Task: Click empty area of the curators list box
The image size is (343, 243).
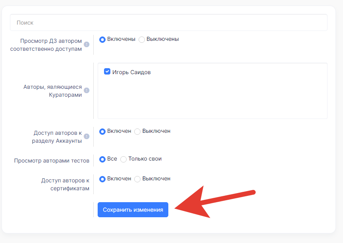Action: (212, 98)
